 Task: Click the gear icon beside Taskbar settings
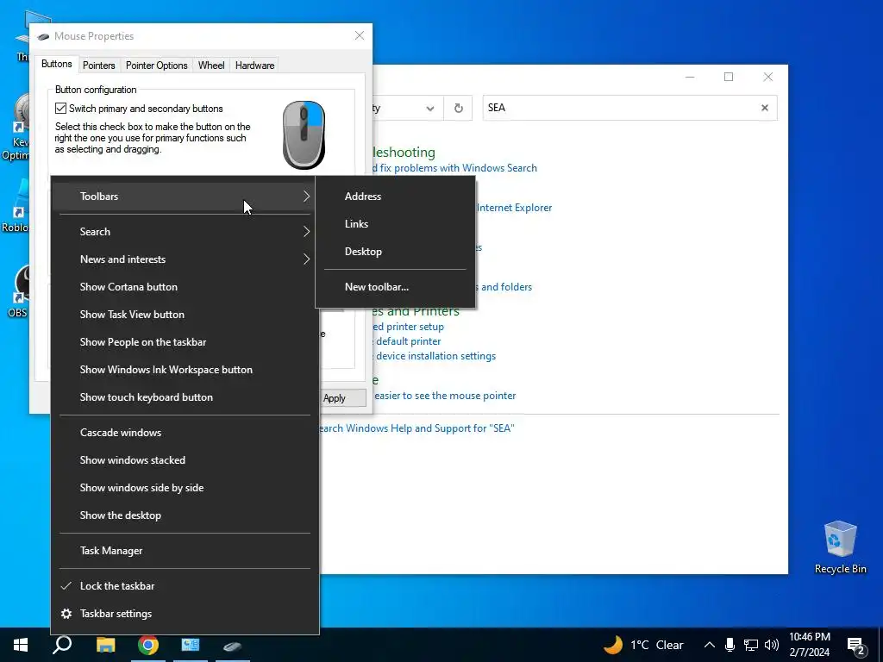point(66,614)
